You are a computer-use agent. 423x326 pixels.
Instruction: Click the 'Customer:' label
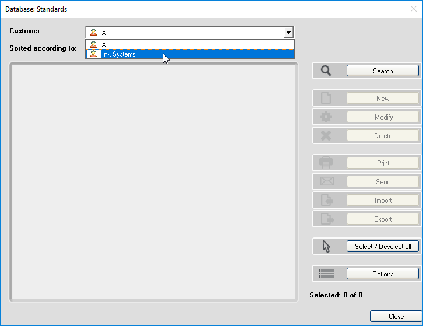click(26, 31)
